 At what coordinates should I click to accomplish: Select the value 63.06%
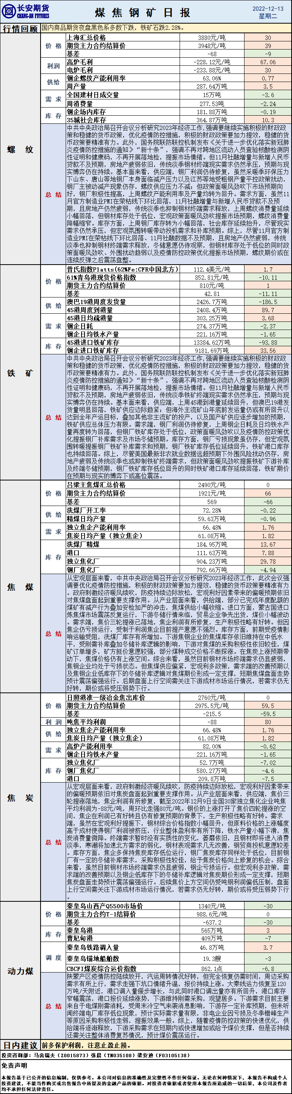[x=212, y=79]
